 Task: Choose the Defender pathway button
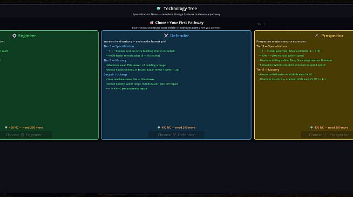click(176, 135)
